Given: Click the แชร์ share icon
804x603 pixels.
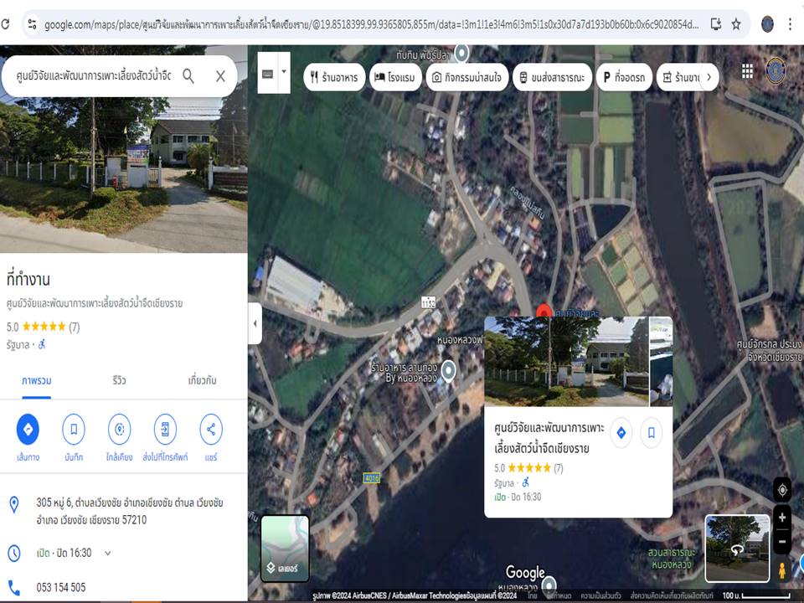Looking at the screenshot, I should [x=211, y=429].
